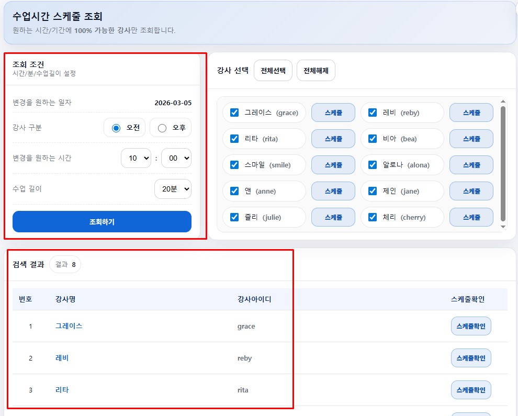
Task: Open 스케줄 for 리타 (rita)
Action: pyautogui.click(x=333, y=139)
